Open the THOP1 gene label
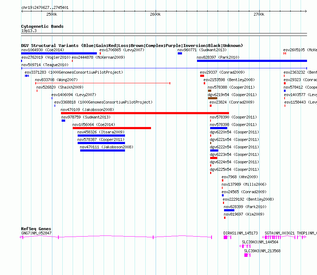 pyautogui.click(x=307, y=233)
